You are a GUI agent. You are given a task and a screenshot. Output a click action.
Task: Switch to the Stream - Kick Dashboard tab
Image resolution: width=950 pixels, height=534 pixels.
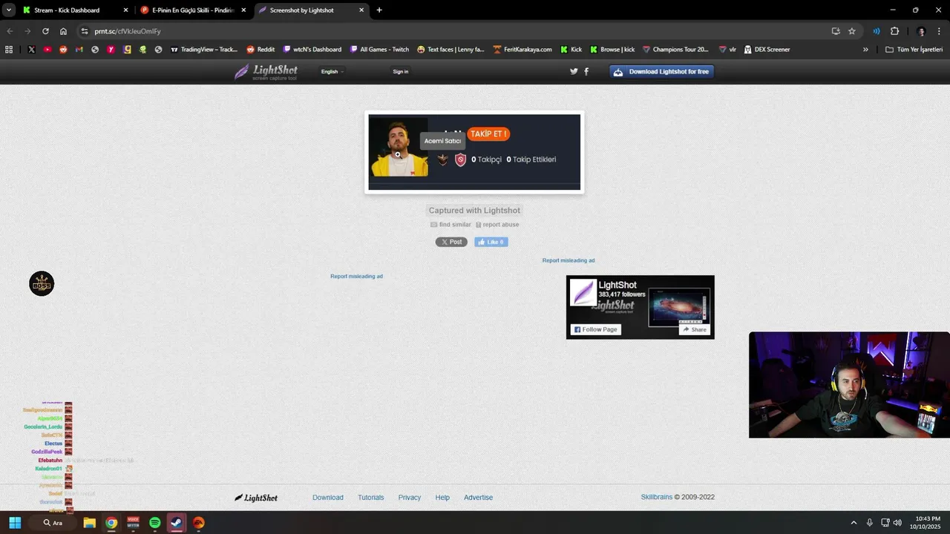click(74, 10)
